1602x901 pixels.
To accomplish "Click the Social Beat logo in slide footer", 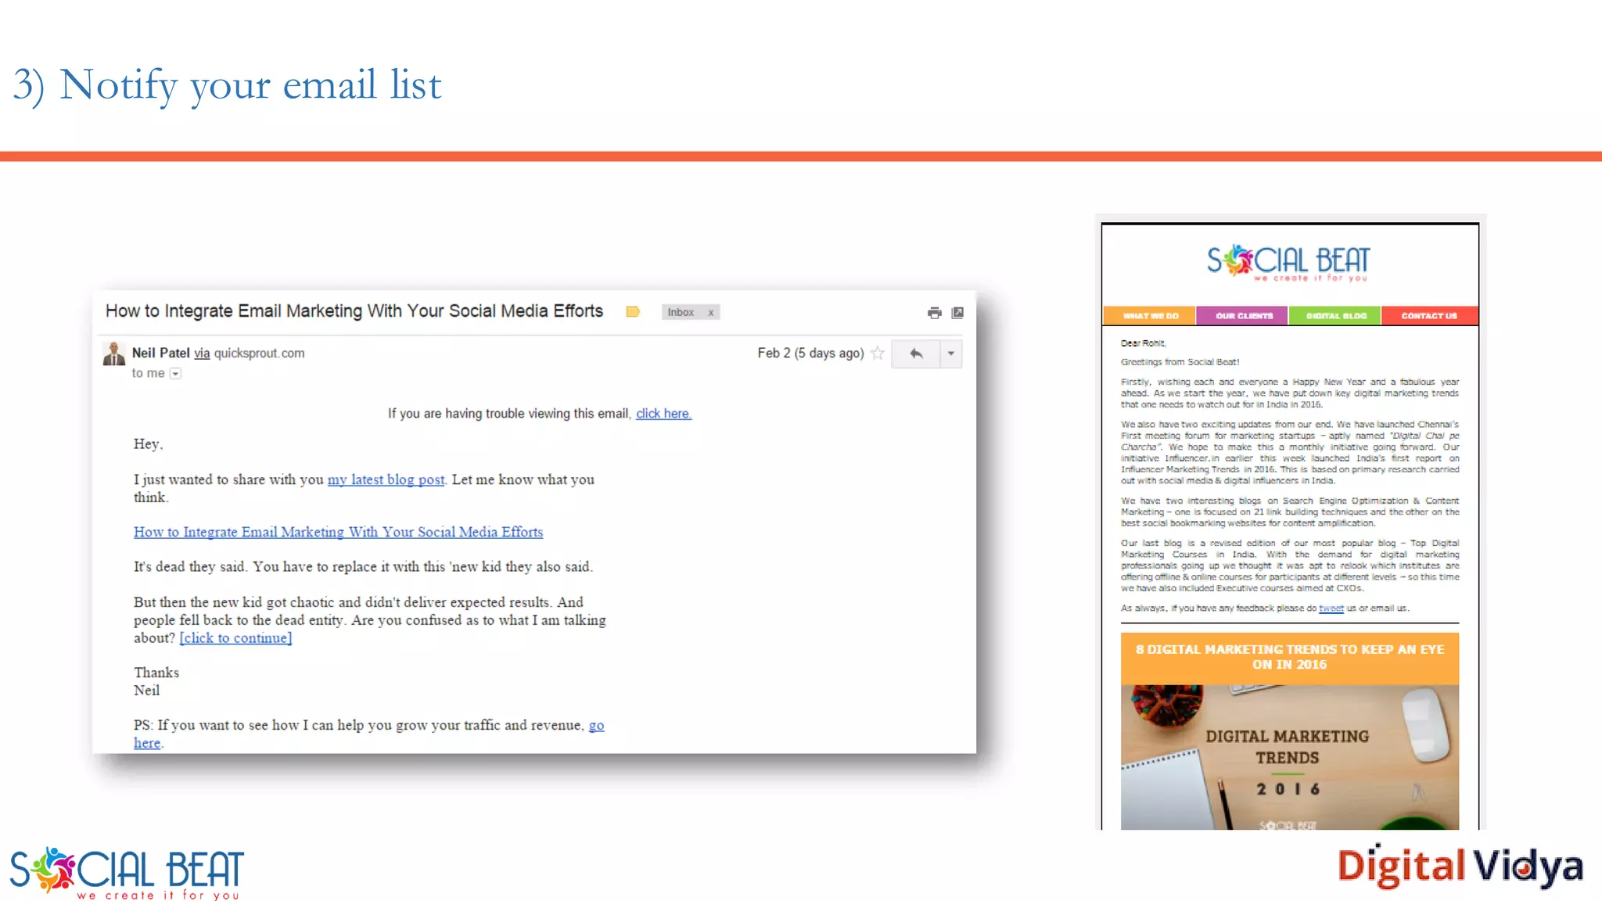I will pyautogui.click(x=127, y=872).
